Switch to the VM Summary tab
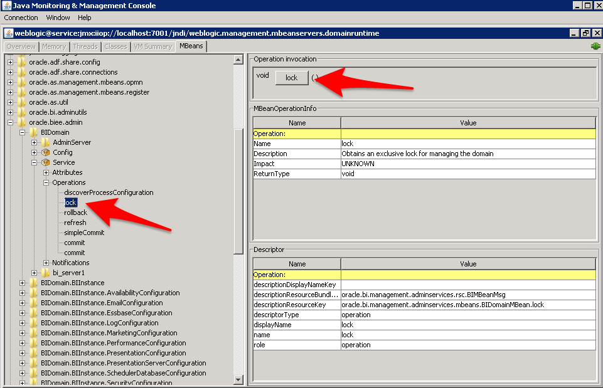Screen dimensions: 603x388 pos(153,46)
